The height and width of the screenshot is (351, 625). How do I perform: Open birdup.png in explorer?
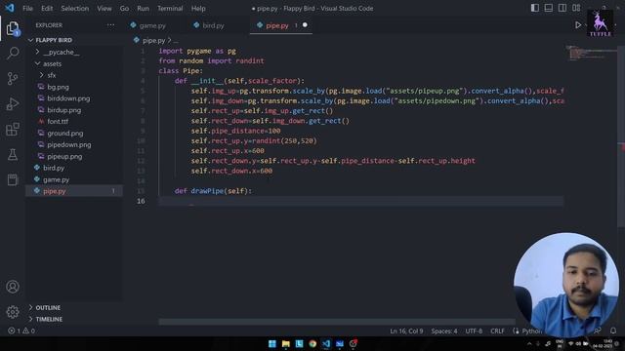tap(63, 110)
